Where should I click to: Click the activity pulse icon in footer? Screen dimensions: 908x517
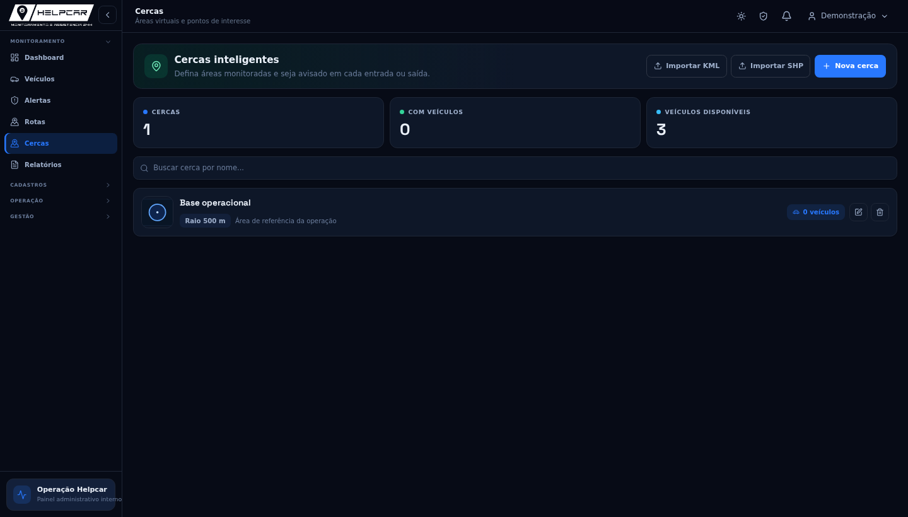pos(22,494)
